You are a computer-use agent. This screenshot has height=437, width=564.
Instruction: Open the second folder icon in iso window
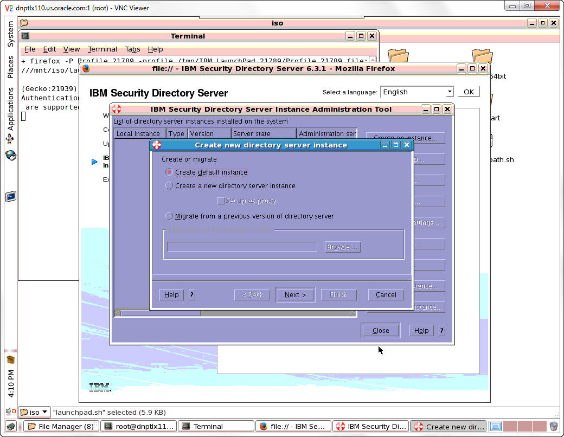tap(482, 56)
